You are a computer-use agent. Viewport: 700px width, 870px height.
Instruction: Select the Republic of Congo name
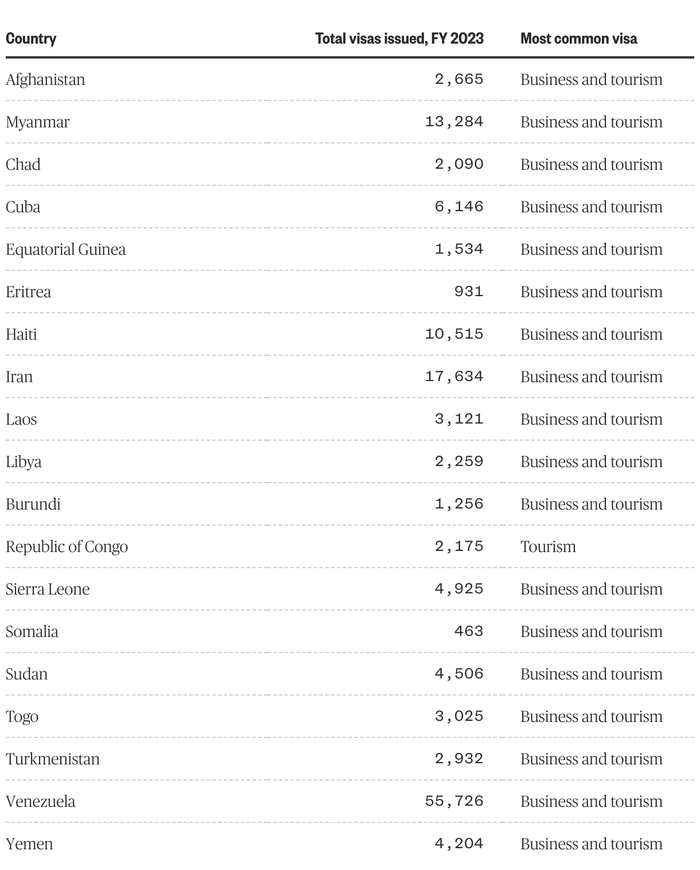tap(67, 547)
